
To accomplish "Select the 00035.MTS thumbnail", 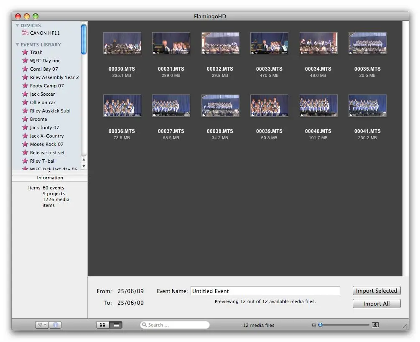I will pos(367,43).
